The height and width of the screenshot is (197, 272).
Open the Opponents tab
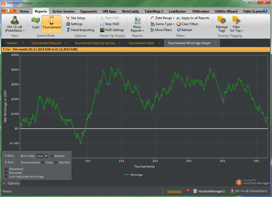click(x=89, y=11)
